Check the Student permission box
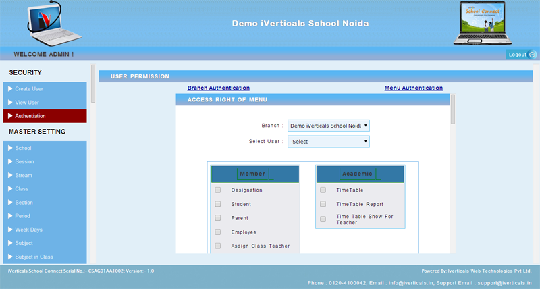540x289 pixels. point(218,204)
